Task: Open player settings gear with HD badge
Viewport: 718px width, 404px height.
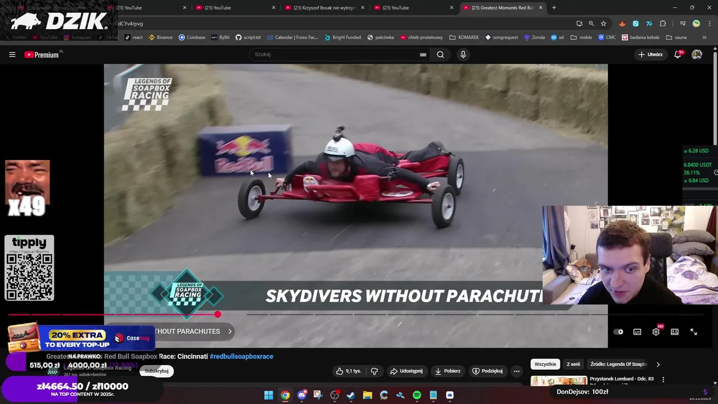Action: point(656,332)
